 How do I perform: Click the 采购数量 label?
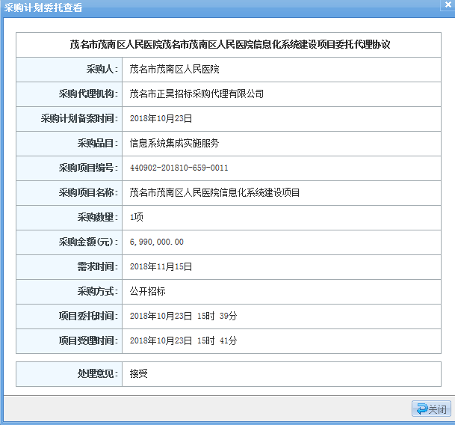tap(98, 217)
